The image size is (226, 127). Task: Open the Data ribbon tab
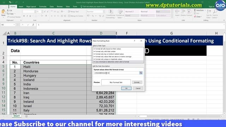pos(52,6)
